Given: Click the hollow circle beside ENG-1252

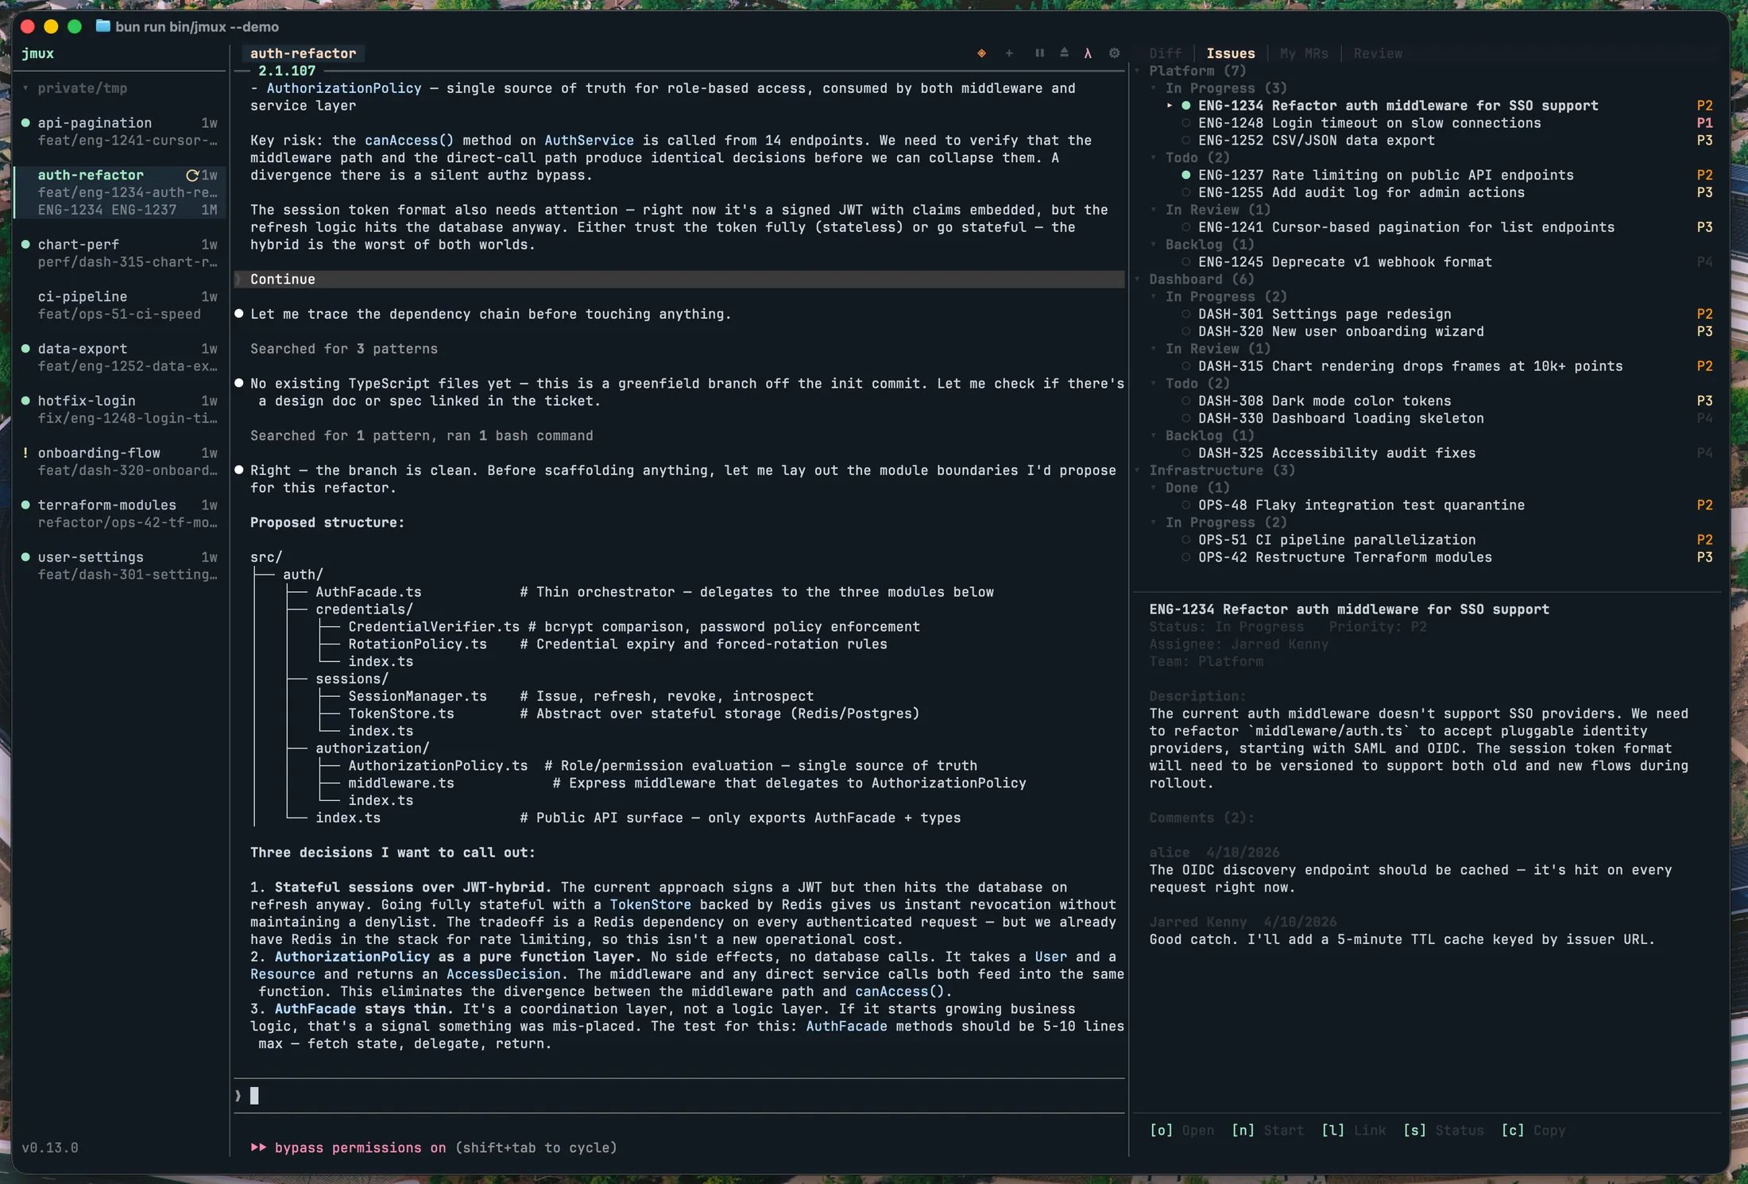Looking at the screenshot, I should click(x=1186, y=140).
